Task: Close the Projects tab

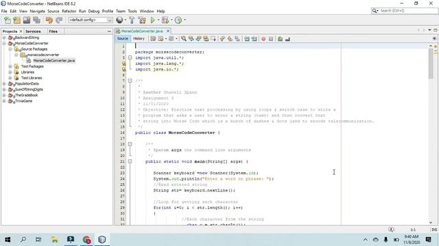Action: 21,31
